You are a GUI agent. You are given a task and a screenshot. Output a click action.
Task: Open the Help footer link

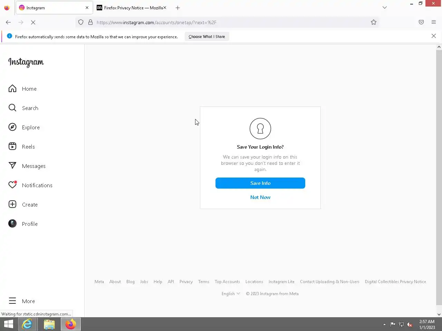click(158, 282)
